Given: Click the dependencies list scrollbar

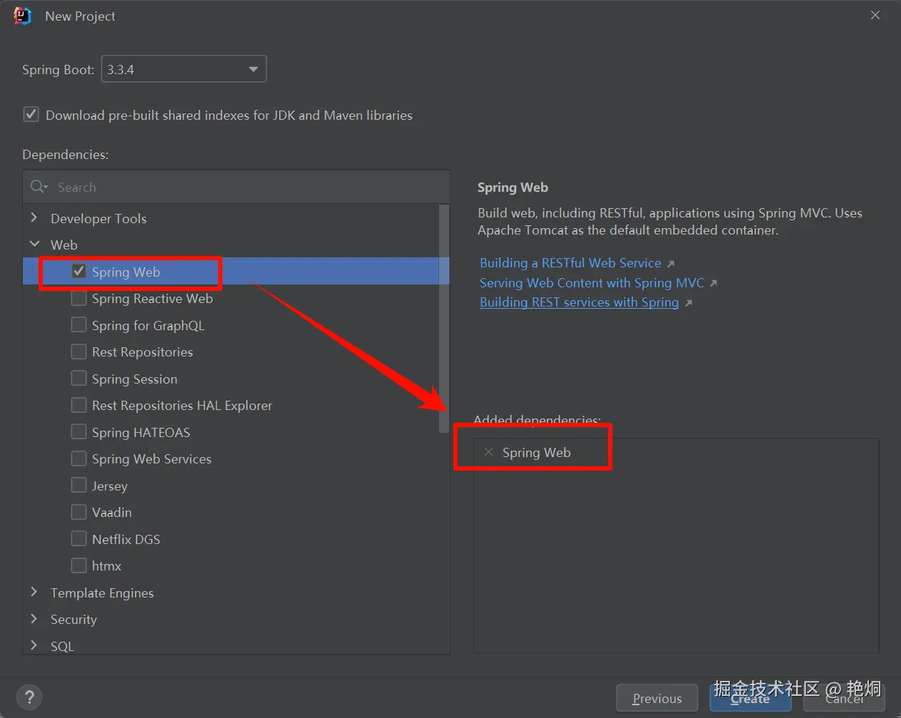Looking at the screenshot, I should click(444, 319).
